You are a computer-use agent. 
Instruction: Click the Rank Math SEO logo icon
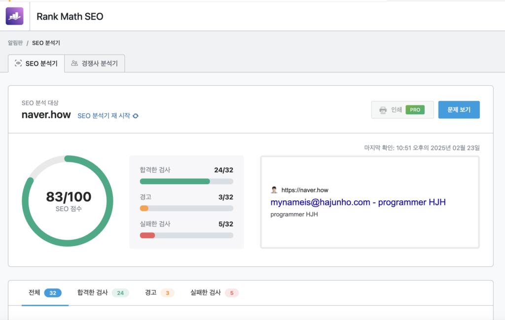coord(14,16)
